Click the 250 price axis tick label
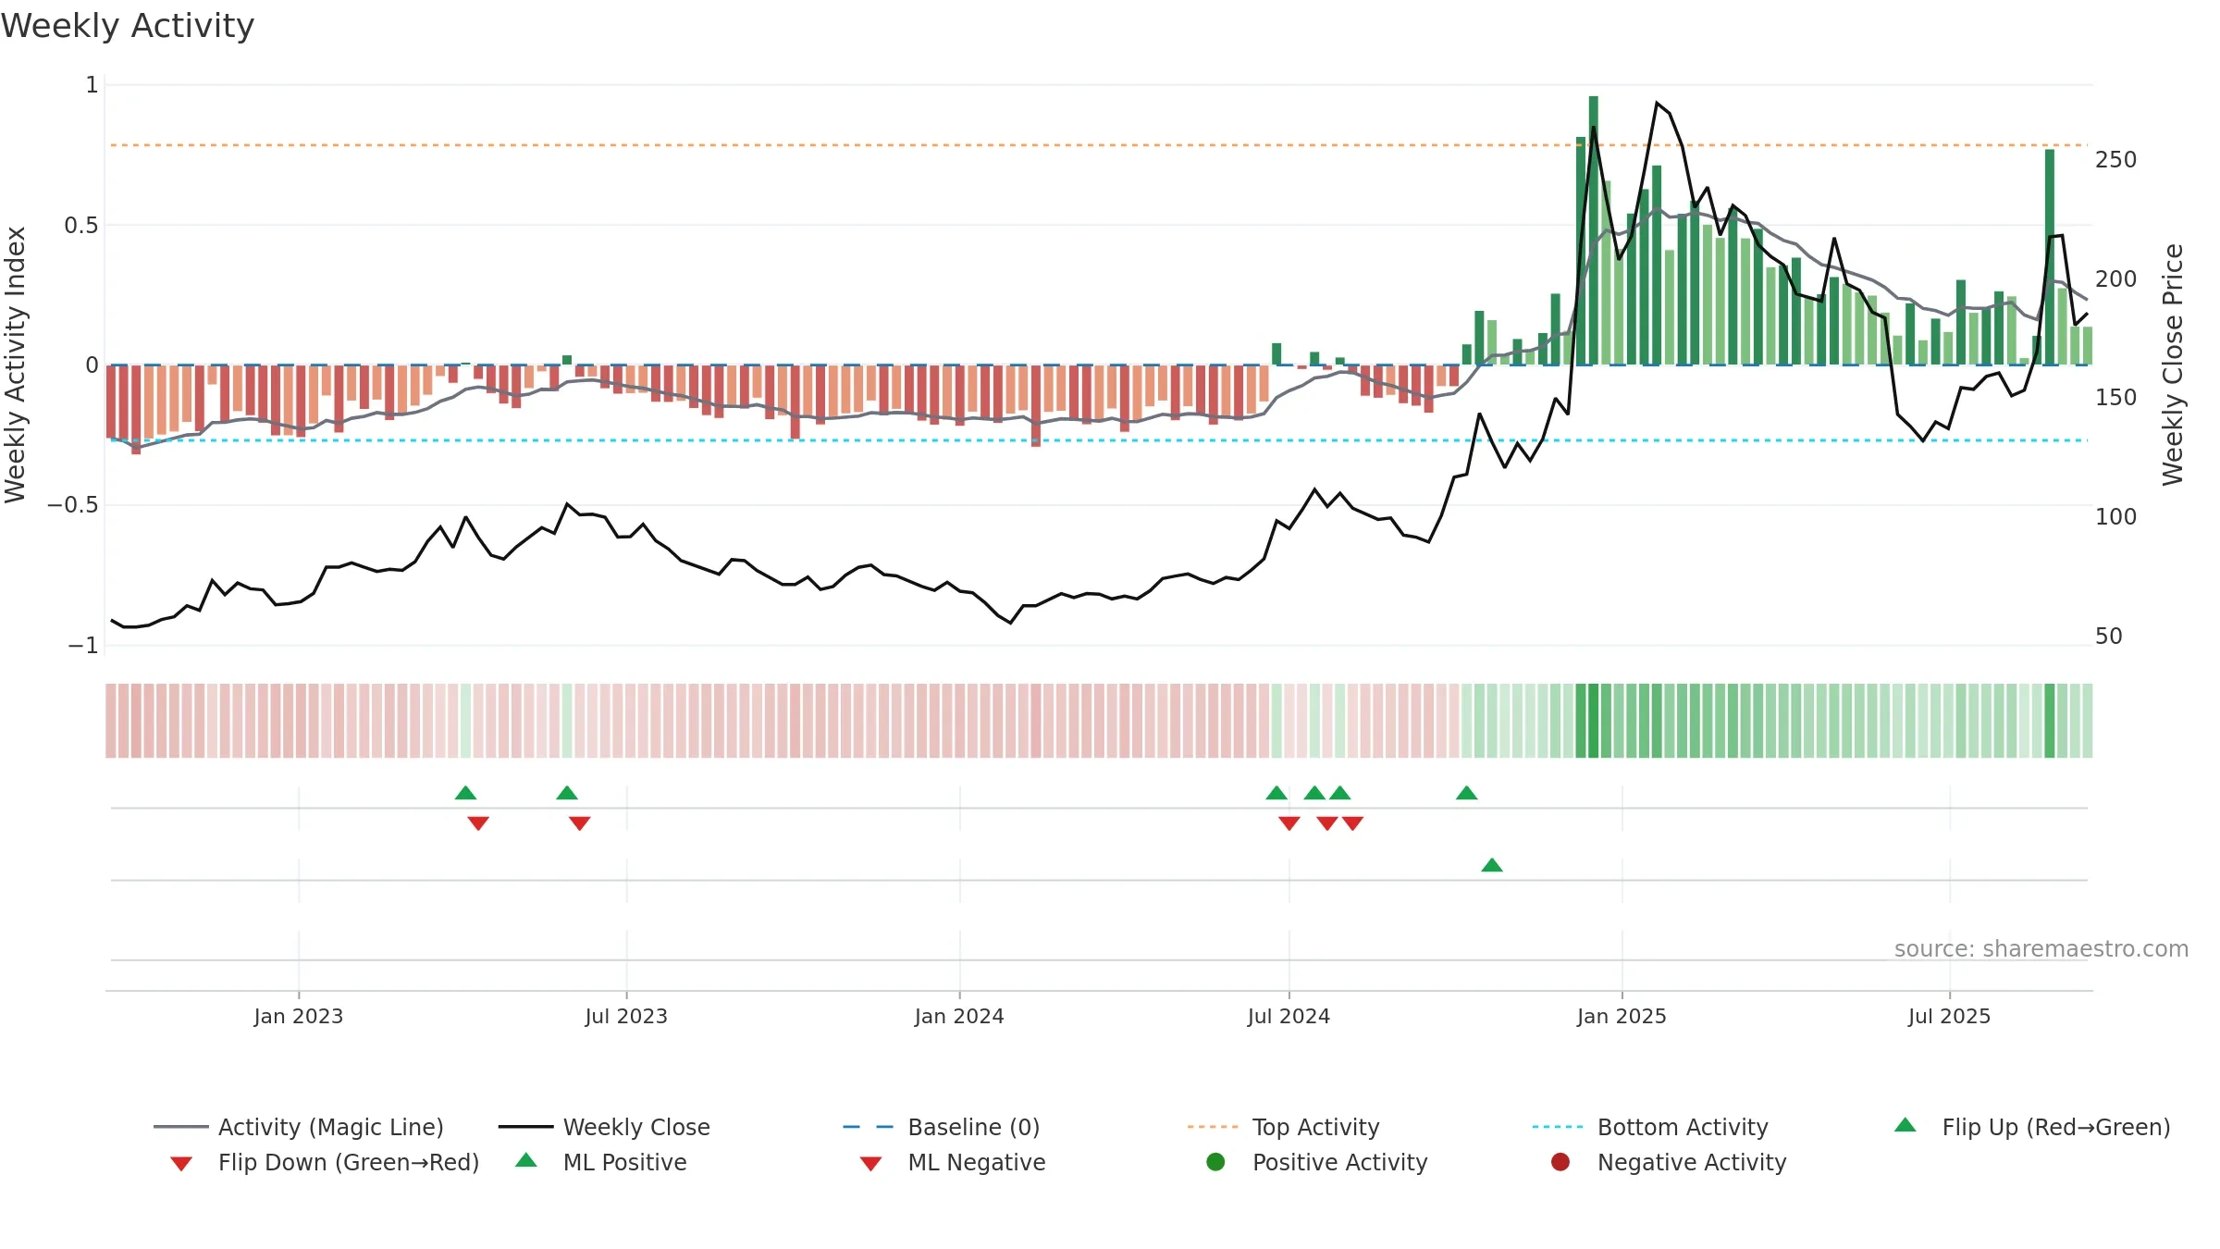This screenshot has width=2220, height=1249. point(2116,160)
